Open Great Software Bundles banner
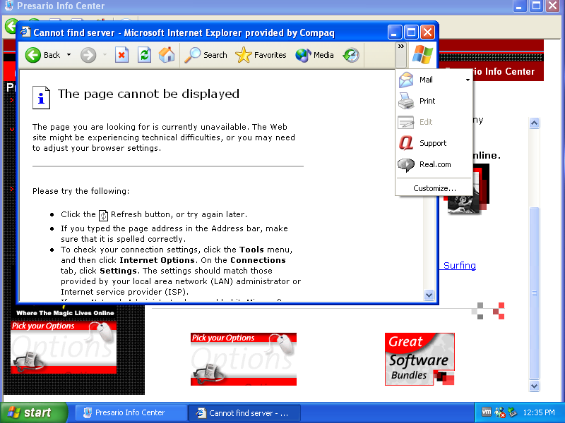Viewport: 565px width, 423px height. point(420,359)
